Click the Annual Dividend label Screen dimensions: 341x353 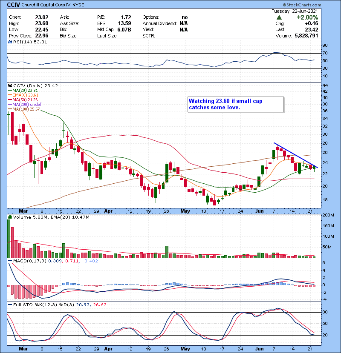159,23
